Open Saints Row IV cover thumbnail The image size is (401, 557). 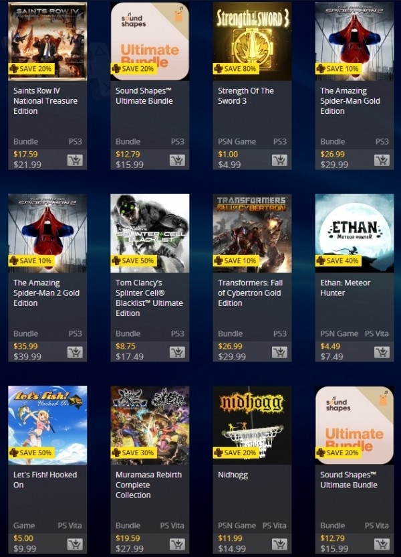tap(47, 42)
